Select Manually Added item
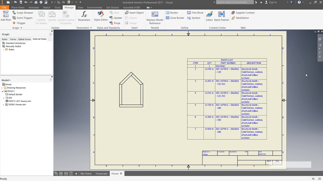323x181 pixels. tap(12, 46)
